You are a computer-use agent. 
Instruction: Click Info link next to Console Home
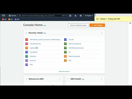click(45, 25)
